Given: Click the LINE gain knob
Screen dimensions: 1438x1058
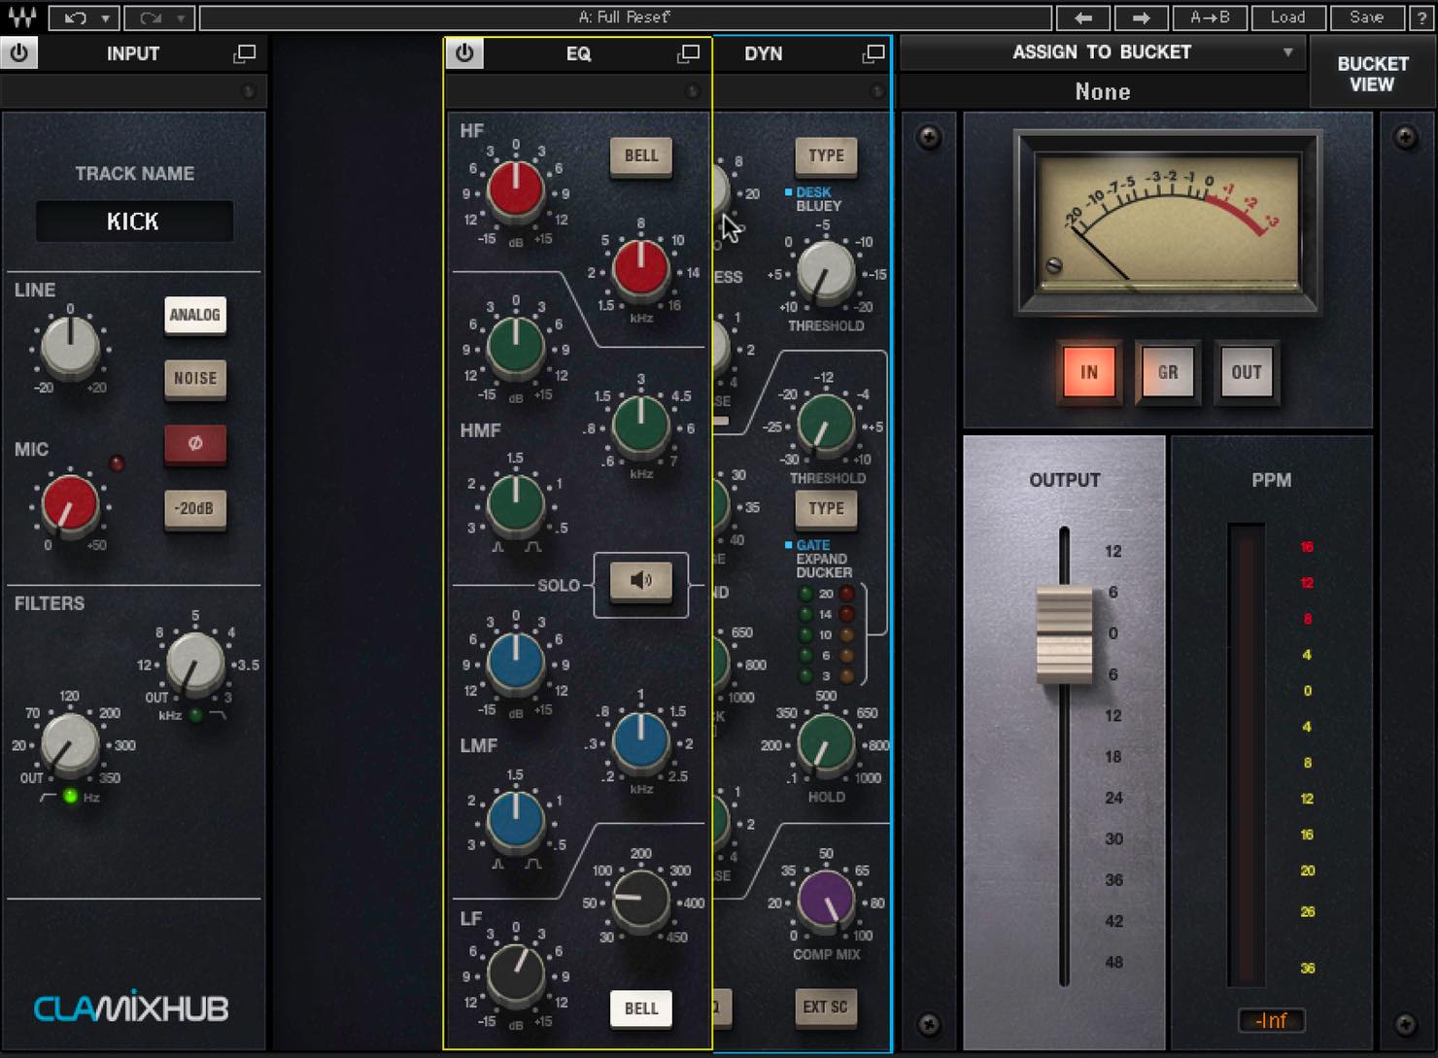Looking at the screenshot, I should coord(70,346).
